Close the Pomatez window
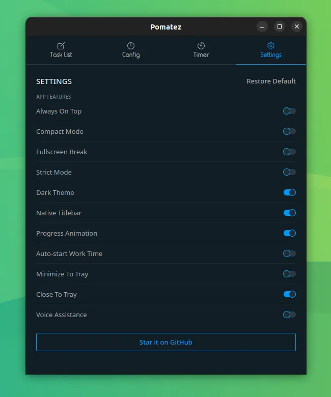 [x=297, y=26]
